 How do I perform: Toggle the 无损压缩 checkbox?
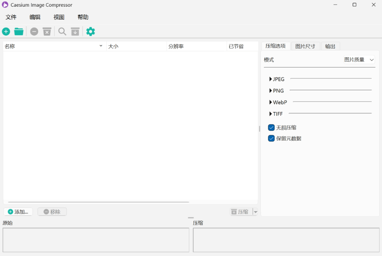(271, 127)
